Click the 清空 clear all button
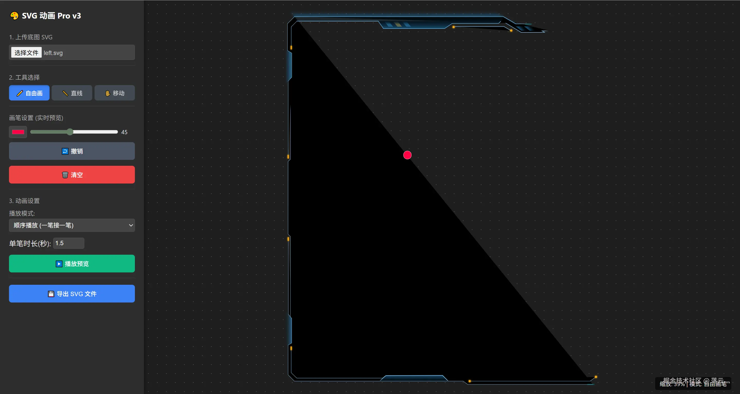 (72, 175)
